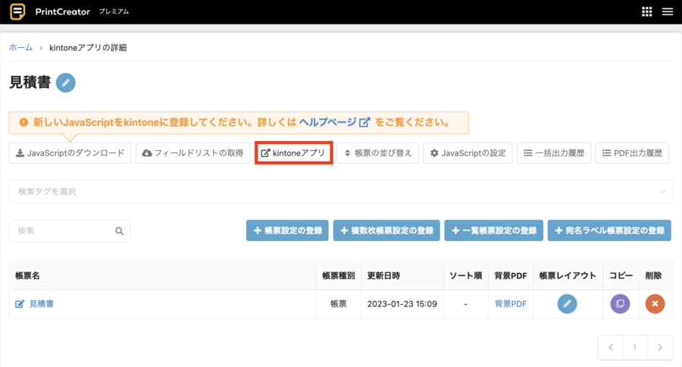Select page 1 in pagination
682x367 pixels.
(x=635, y=347)
